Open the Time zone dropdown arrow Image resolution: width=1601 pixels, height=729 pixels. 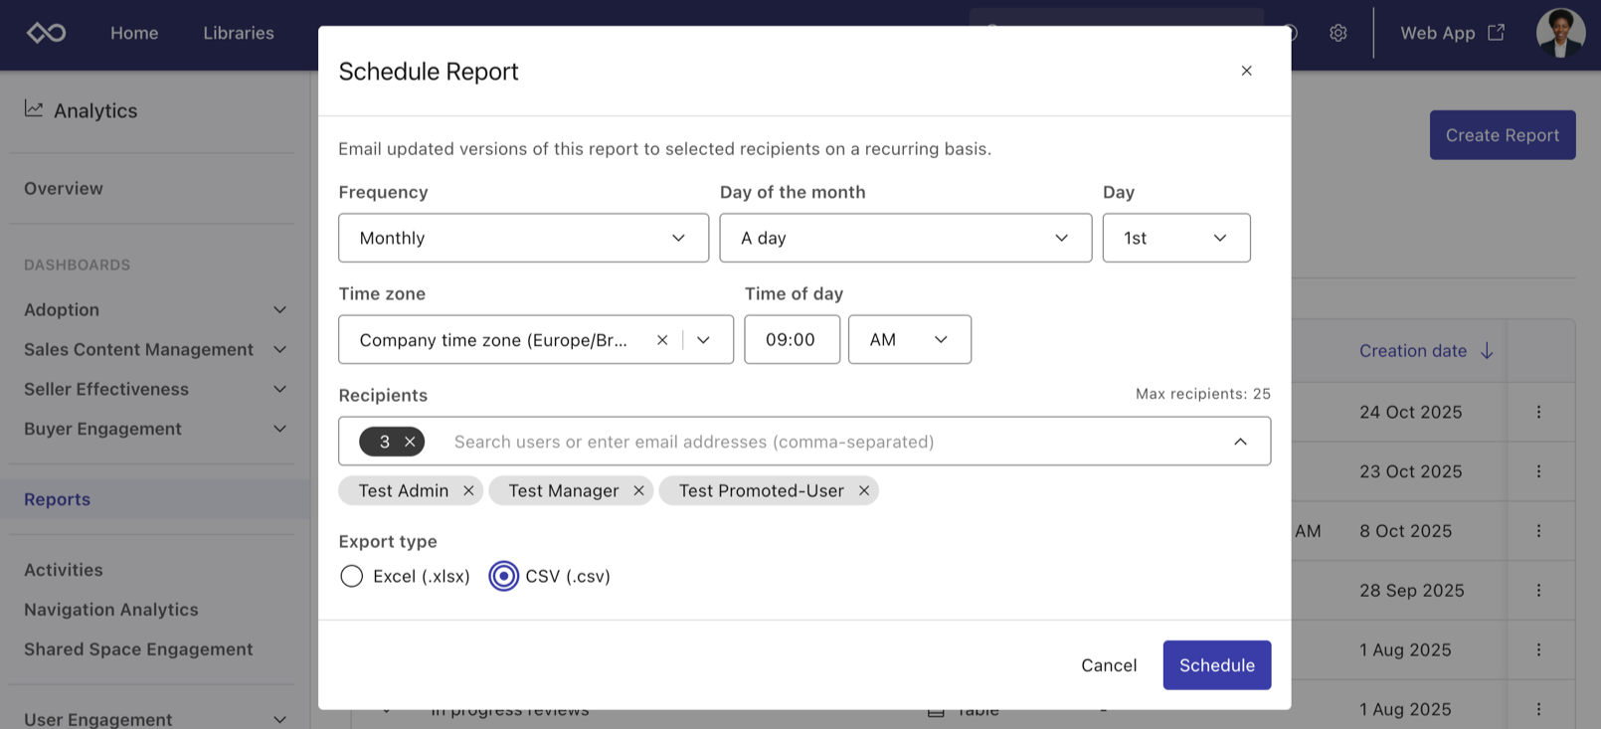coord(703,340)
